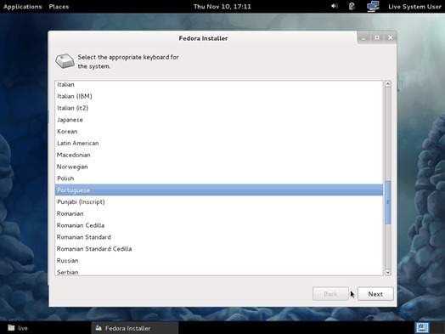This screenshot has height=334, width=445.
Task: Select Romanian Standard keyboard
Action: (219, 237)
